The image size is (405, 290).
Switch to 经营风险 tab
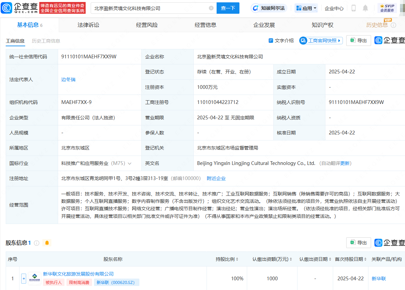pyautogui.click(x=147, y=25)
